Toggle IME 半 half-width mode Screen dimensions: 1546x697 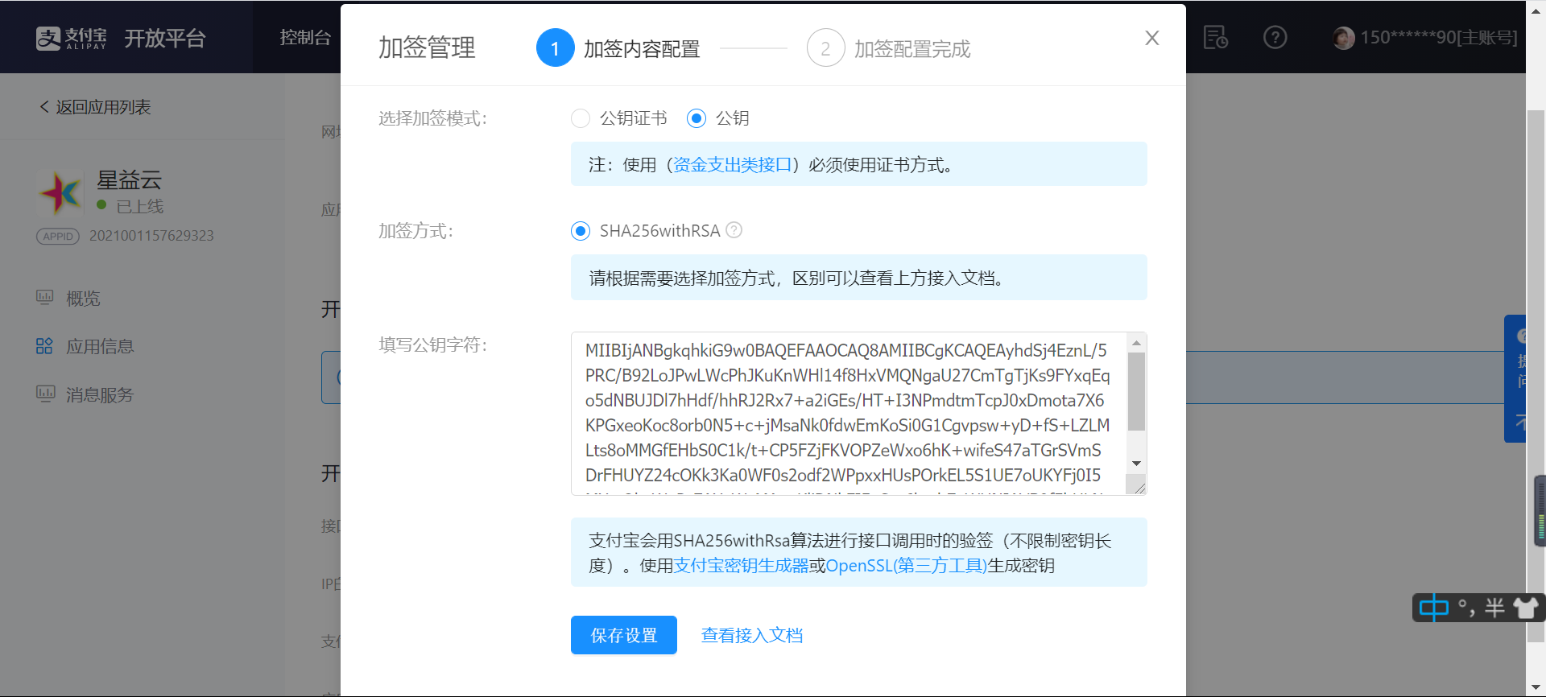(x=1494, y=608)
